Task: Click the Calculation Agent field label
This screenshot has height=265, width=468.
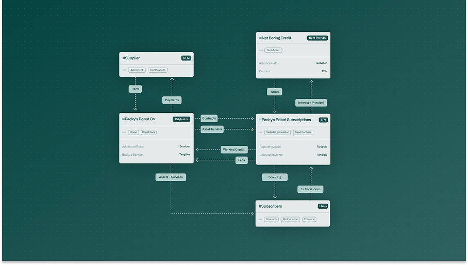Action: 271,155
